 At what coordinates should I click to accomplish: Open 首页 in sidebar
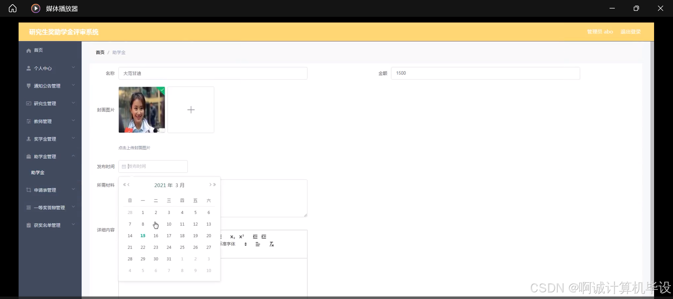click(x=50, y=50)
